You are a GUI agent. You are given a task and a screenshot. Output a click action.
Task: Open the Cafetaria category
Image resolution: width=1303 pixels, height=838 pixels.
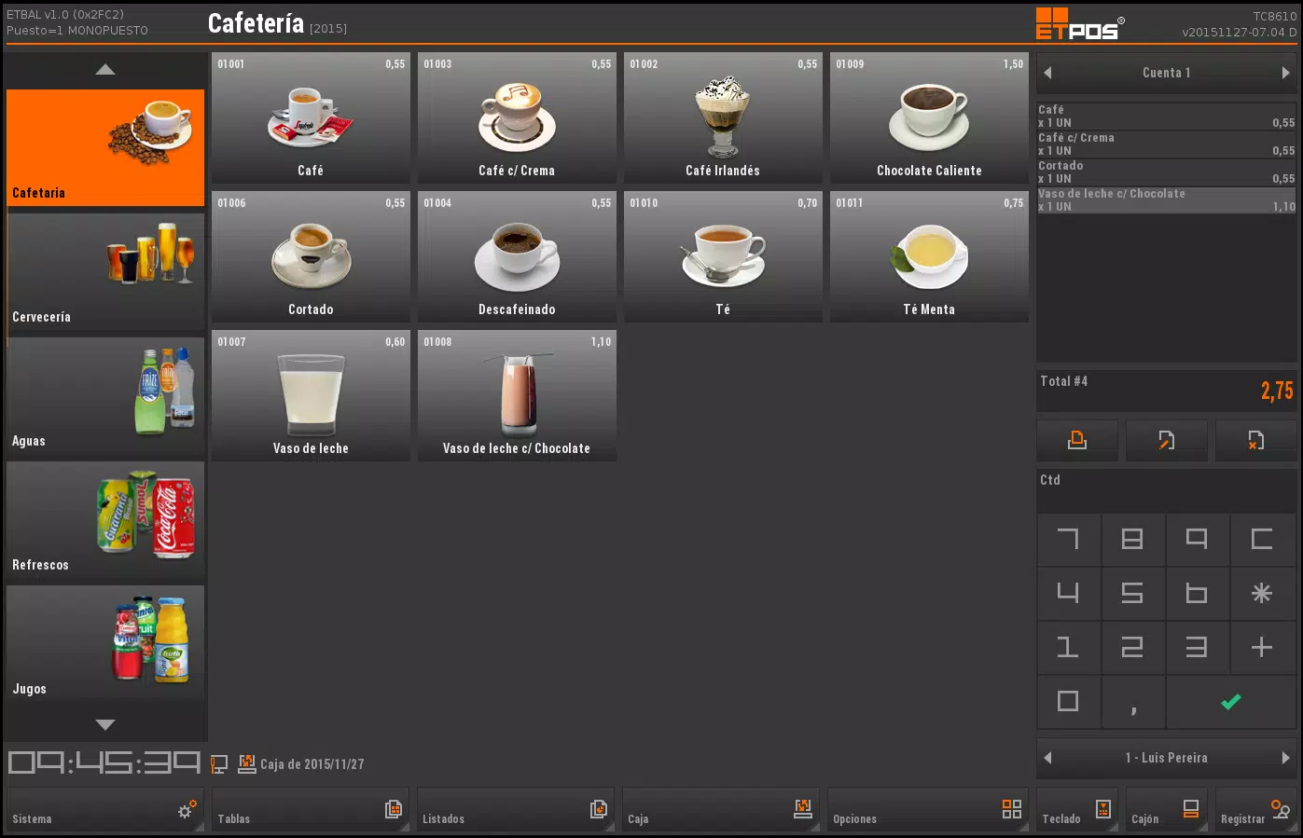pyautogui.click(x=105, y=147)
